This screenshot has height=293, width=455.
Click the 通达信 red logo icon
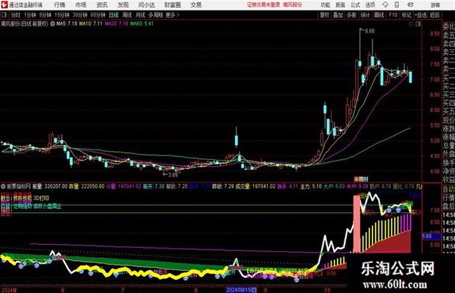coord(4,5)
